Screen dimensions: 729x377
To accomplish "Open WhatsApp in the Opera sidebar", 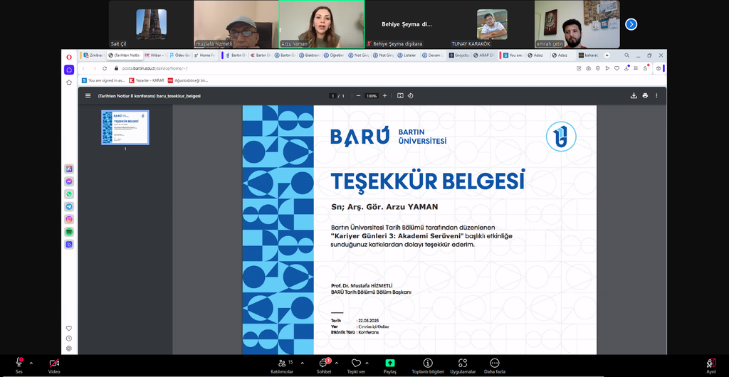I will pyautogui.click(x=69, y=194).
